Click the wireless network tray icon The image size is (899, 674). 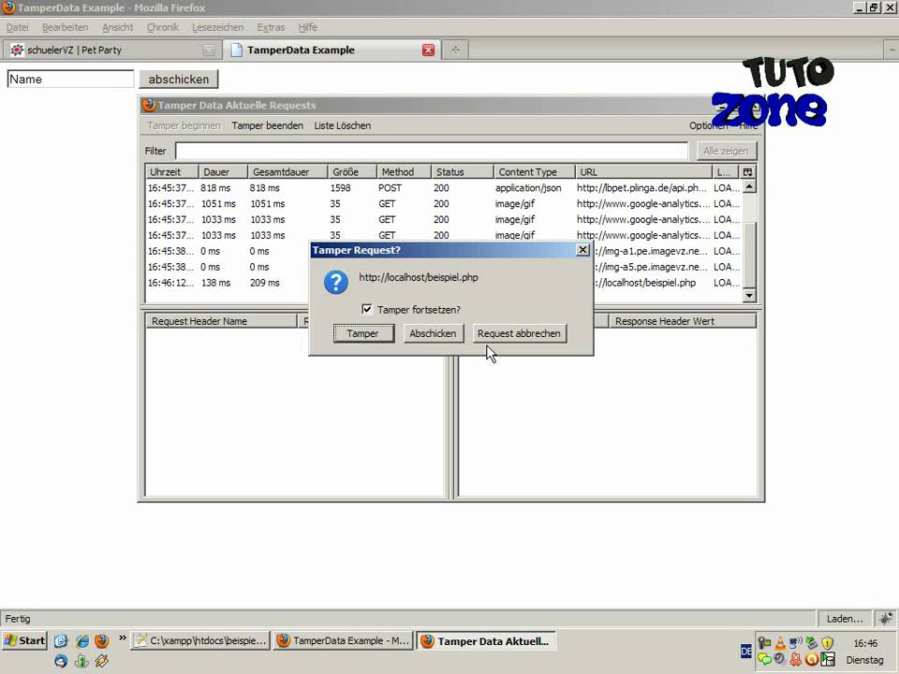point(795,643)
